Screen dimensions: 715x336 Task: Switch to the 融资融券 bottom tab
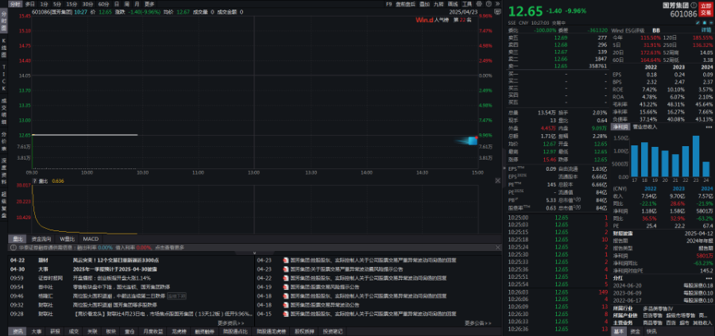pyautogui.click(x=204, y=331)
